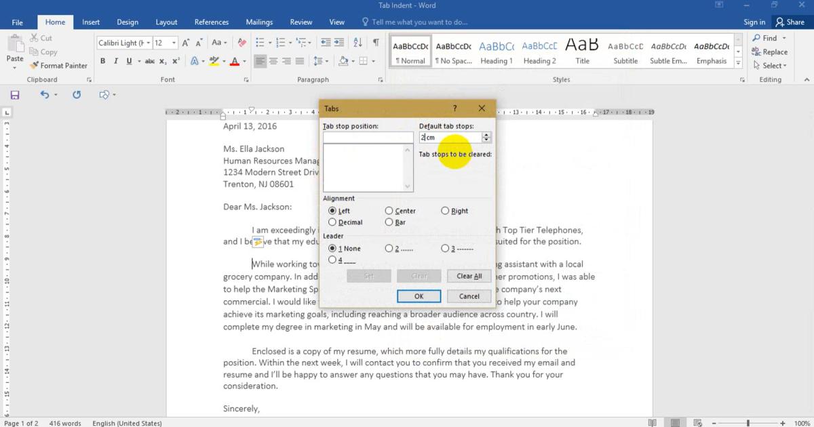Expand the Styles pane launcher
The height and width of the screenshot is (427, 814).
[x=742, y=80]
